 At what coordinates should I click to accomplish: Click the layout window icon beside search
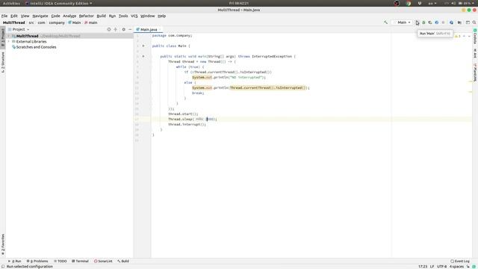click(468, 22)
